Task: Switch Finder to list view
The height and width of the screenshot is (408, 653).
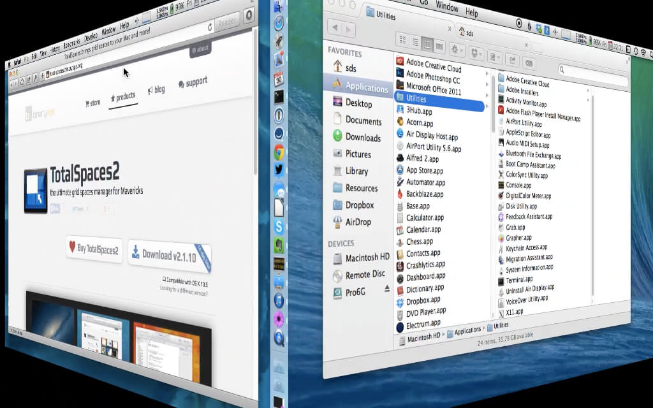Action: pyautogui.click(x=415, y=44)
